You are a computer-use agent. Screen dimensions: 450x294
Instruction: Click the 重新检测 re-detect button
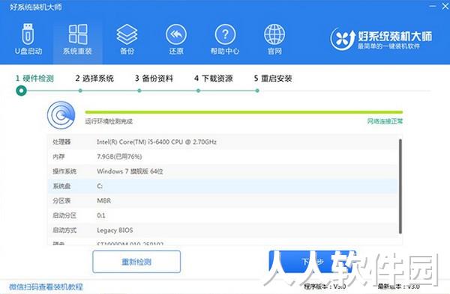(136, 262)
